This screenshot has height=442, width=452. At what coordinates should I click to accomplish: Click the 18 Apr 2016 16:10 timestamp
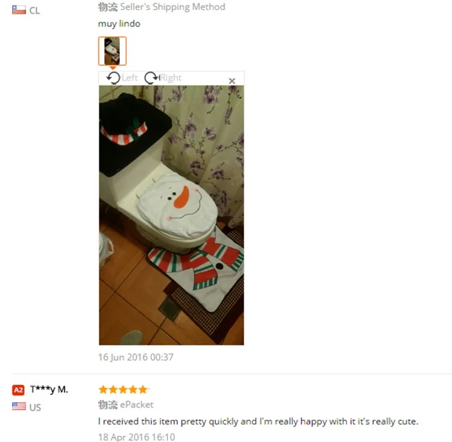click(137, 437)
